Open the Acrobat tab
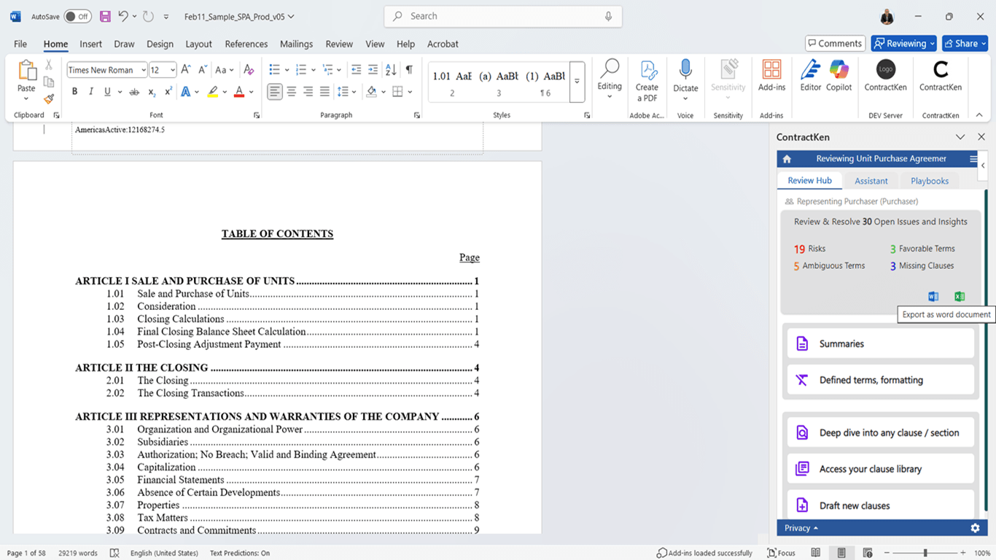This screenshot has height=560, width=996. [443, 44]
